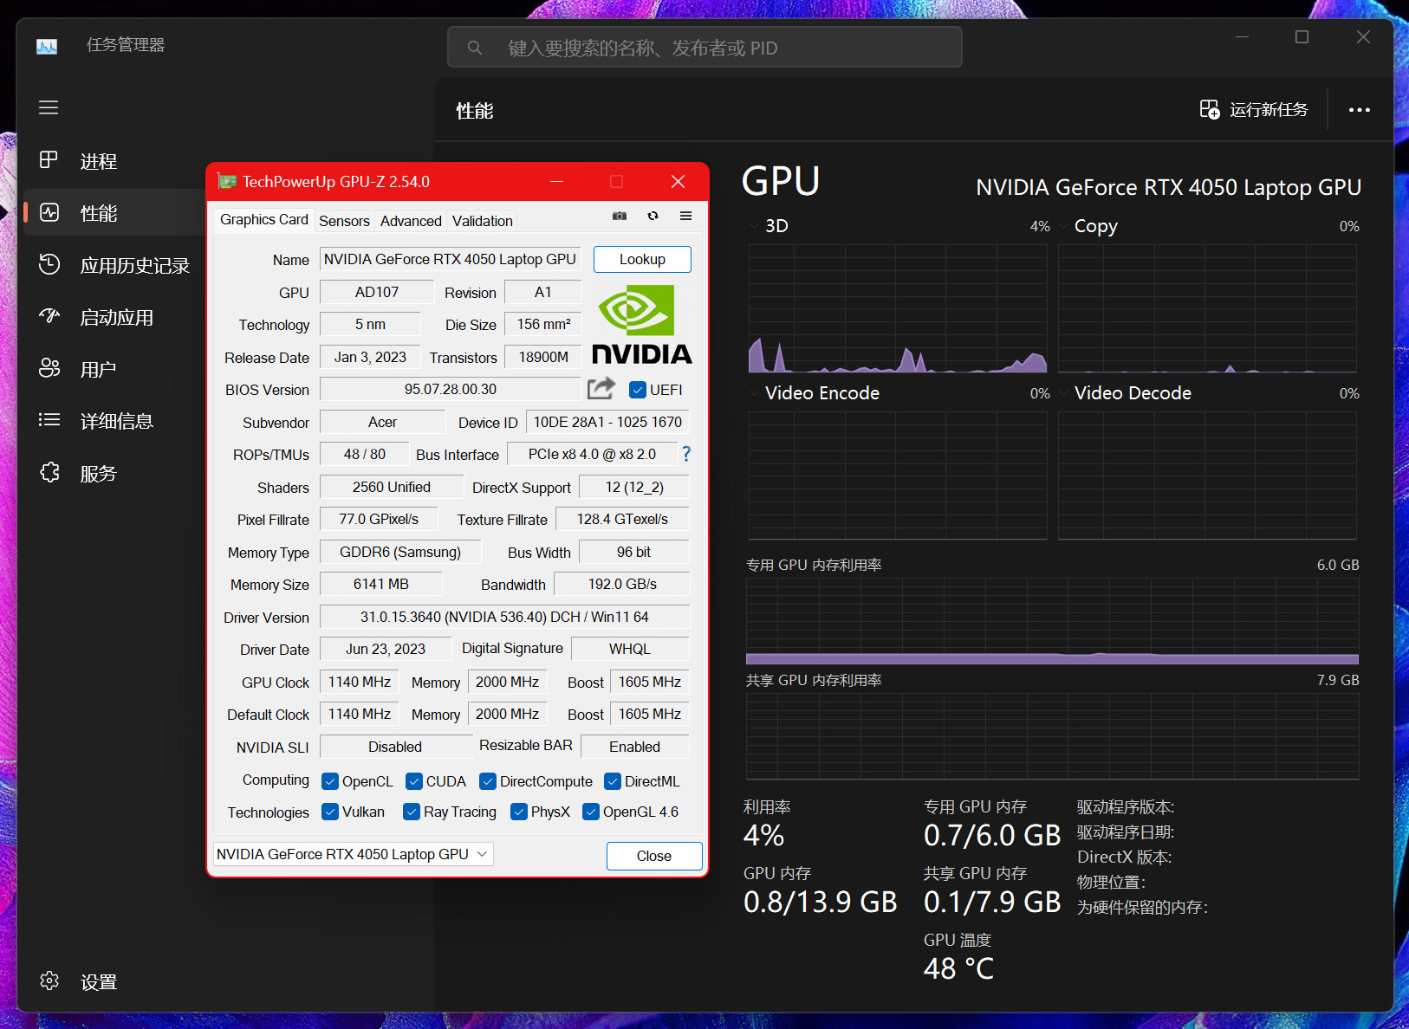Viewport: 1409px width, 1029px height.
Task: Toggle the DirectCompute checkbox
Action: 487,781
